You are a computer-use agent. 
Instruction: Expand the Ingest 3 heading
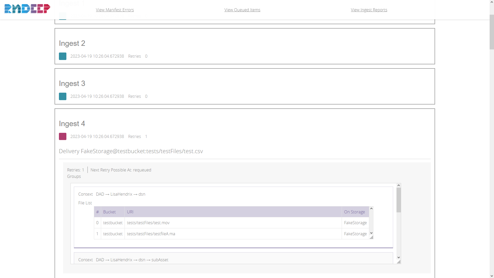72,83
